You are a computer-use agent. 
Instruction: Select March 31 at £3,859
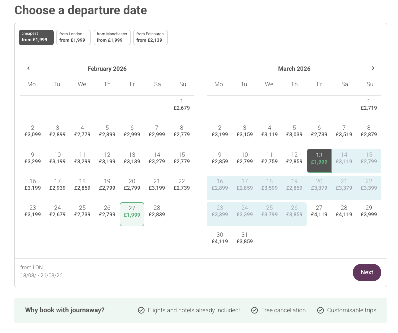pyautogui.click(x=244, y=238)
